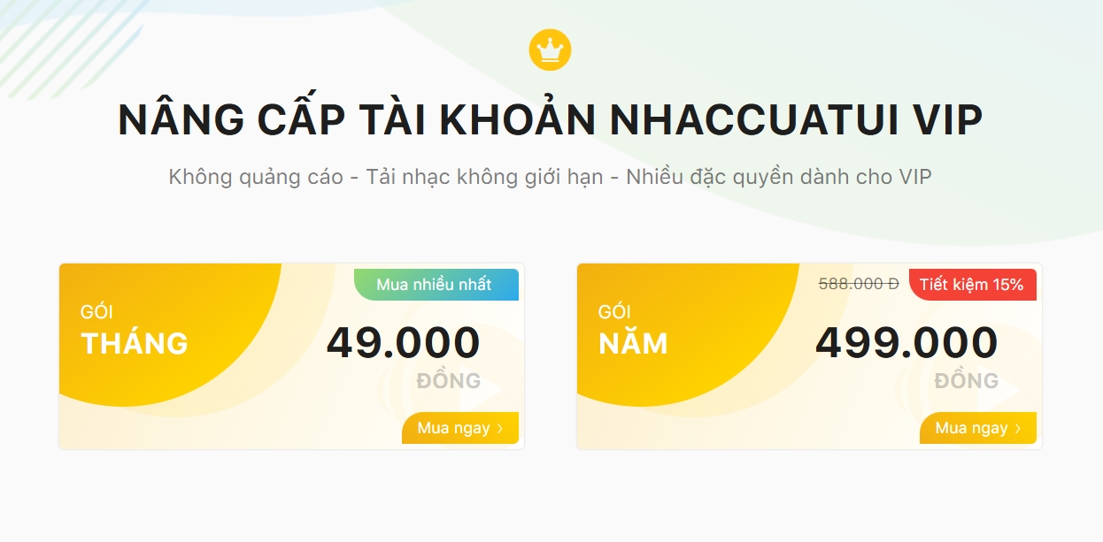The height and width of the screenshot is (542, 1103).
Task: Click the "NÂNG CẤP TÀI KHOẢN NHACCUATUI VIP" heading
Action: point(550,120)
